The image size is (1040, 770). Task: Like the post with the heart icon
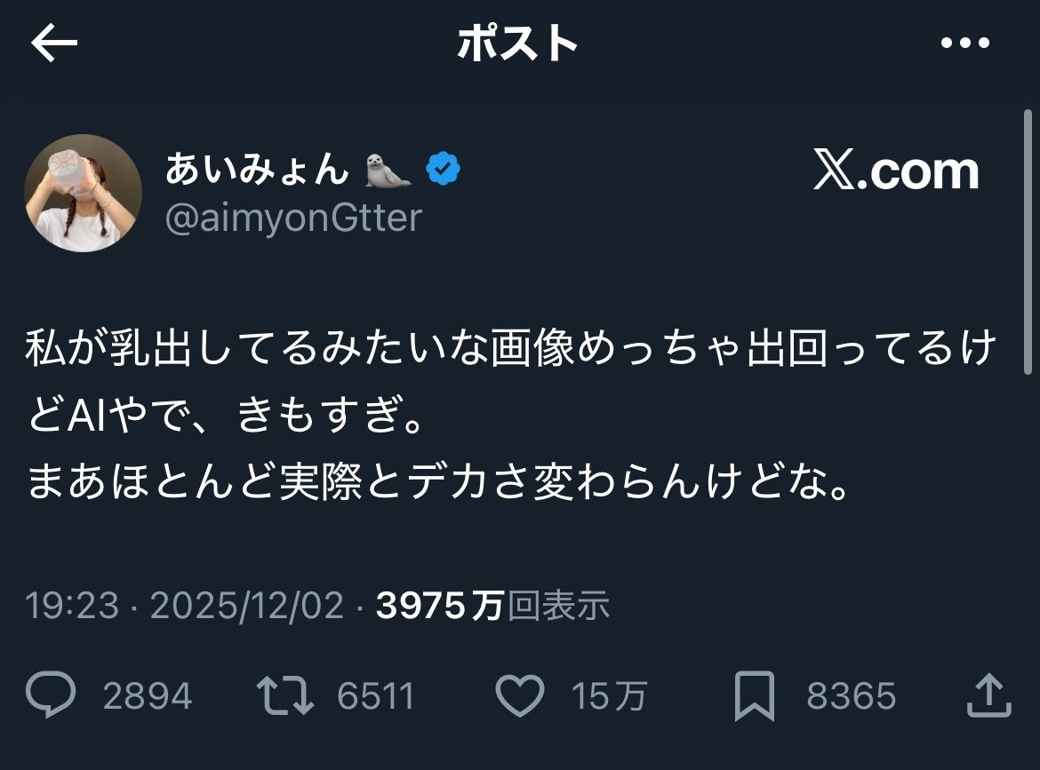519,695
